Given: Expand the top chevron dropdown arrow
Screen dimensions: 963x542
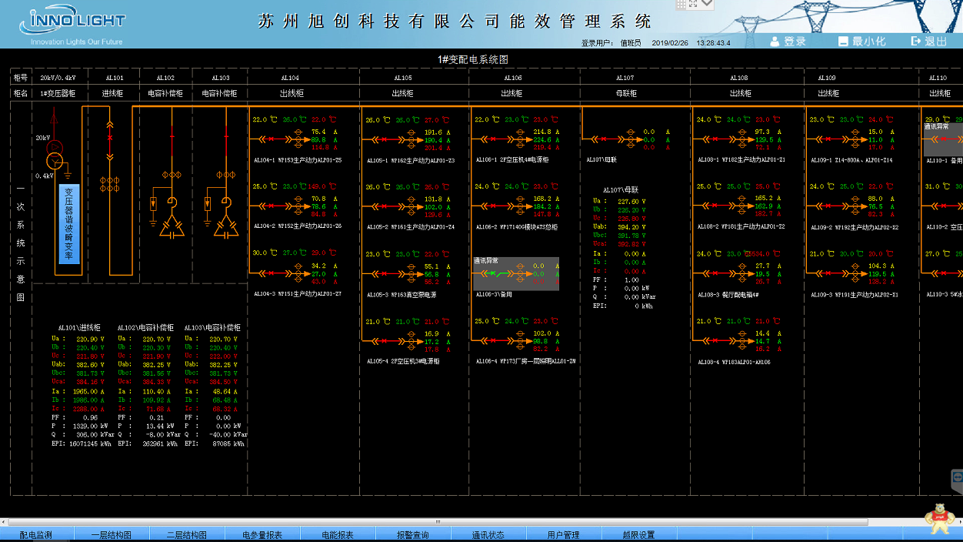Looking at the screenshot, I should (x=707, y=5).
